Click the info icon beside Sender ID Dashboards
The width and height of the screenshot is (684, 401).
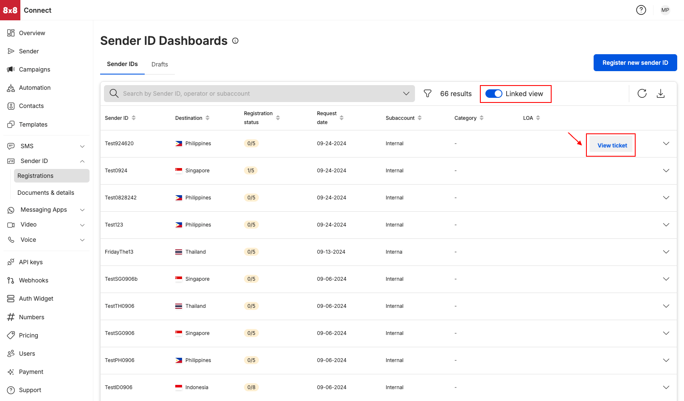click(235, 41)
